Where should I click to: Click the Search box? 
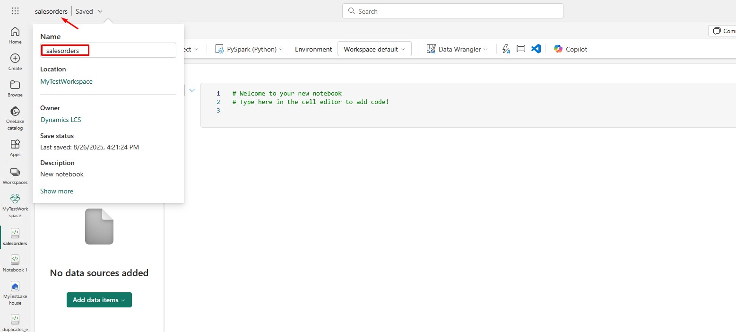452,11
